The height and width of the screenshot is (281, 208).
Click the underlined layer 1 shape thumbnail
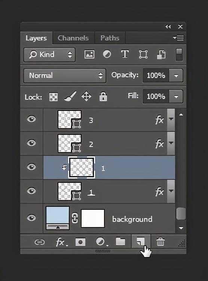pos(70,191)
